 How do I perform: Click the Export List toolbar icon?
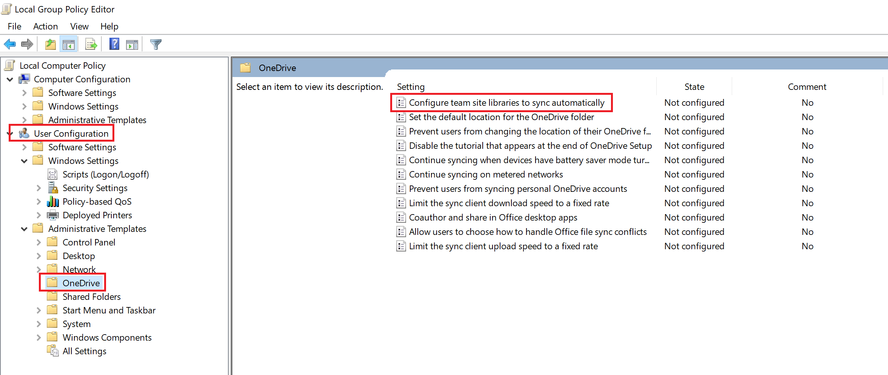click(91, 45)
